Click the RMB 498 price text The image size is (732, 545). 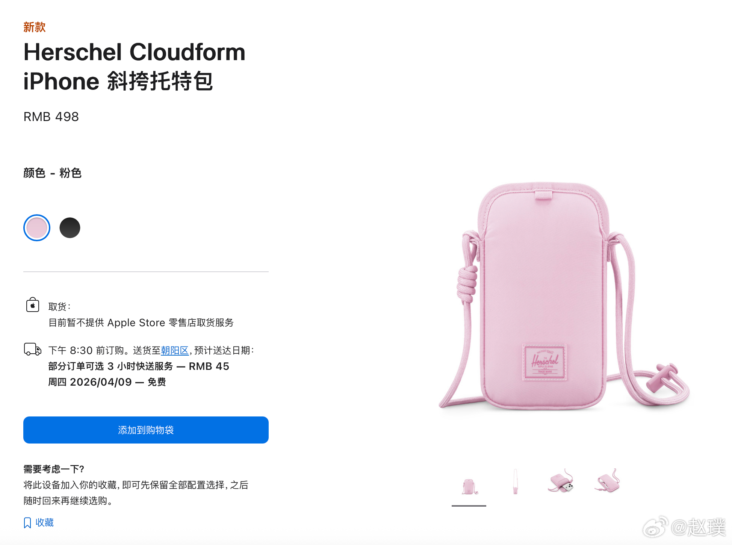tap(51, 117)
